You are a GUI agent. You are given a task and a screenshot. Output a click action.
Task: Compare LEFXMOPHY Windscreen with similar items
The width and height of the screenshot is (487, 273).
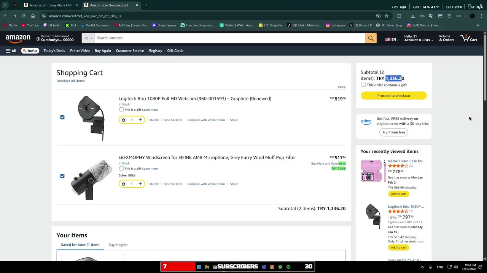206,184
